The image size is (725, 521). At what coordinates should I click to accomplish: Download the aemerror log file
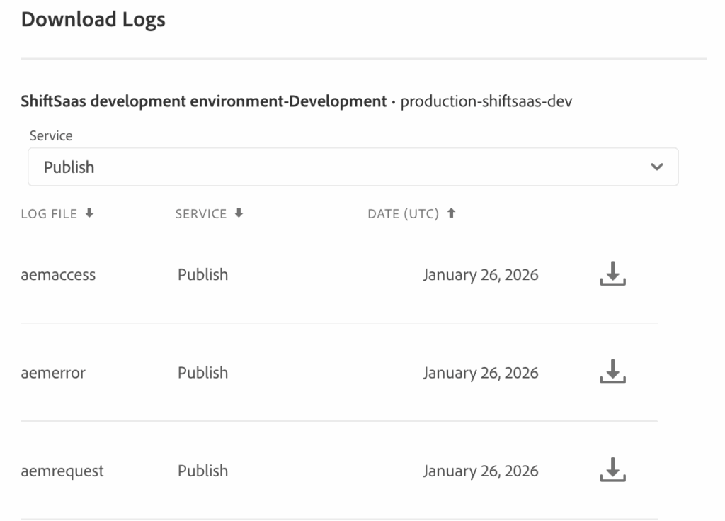tap(612, 372)
